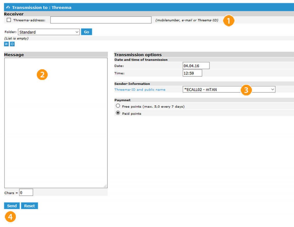Image resolution: width=294 pixels, height=227 pixels.
Task: Click the deselect-all icon below the list
Action: 12,44
